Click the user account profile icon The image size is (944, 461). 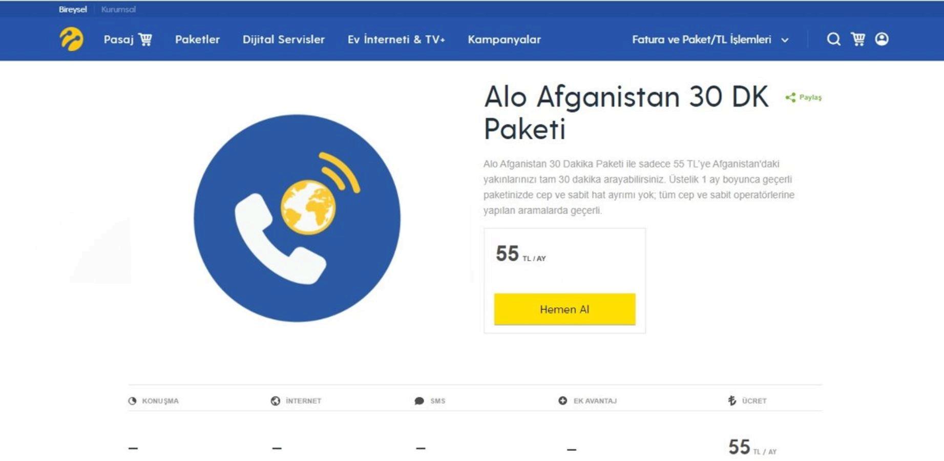[882, 39]
